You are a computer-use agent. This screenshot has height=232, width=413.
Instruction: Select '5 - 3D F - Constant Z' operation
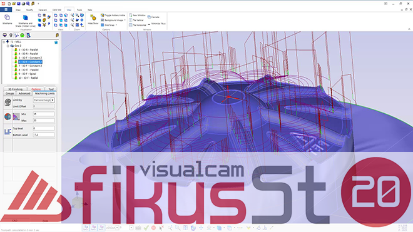(30, 58)
